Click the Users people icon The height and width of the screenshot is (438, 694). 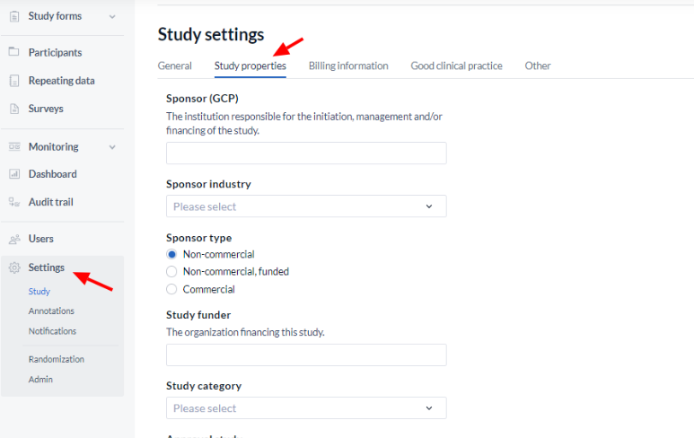click(14, 239)
